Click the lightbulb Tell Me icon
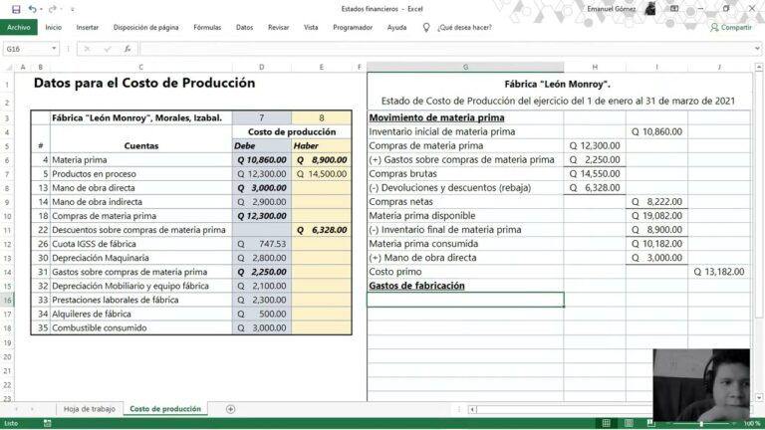 click(x=426, y=28)
